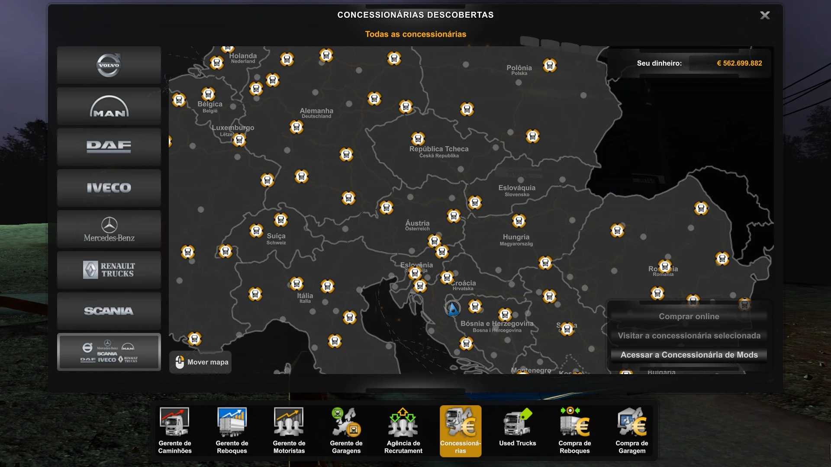Show all brands combined filter
The width and height of the screenshot is (831, 467).
[x=109, y=352]
